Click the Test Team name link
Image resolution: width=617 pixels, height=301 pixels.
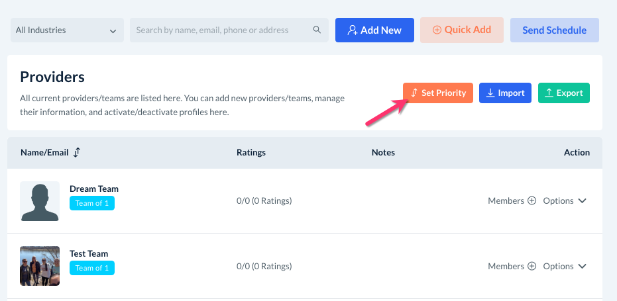[89, 253]
